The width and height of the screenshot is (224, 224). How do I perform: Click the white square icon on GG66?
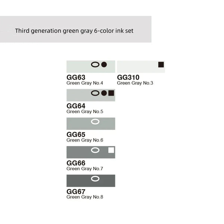coord(111,150)
